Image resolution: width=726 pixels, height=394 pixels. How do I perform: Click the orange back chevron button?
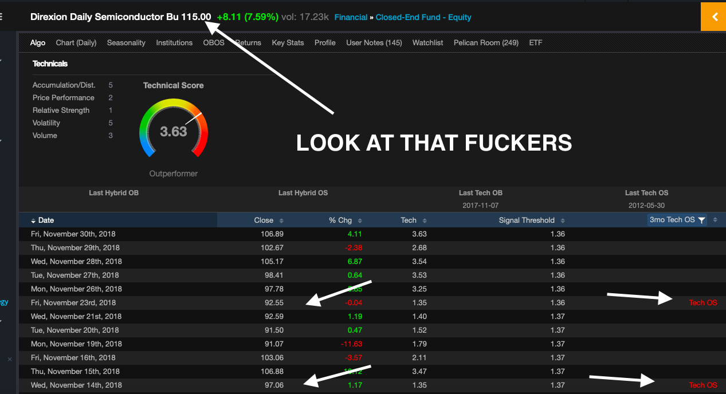tap(713, 17)
